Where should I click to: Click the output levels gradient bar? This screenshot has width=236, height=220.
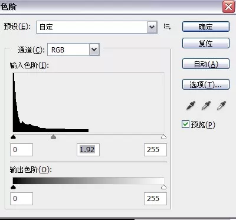[x=88, y=180]
